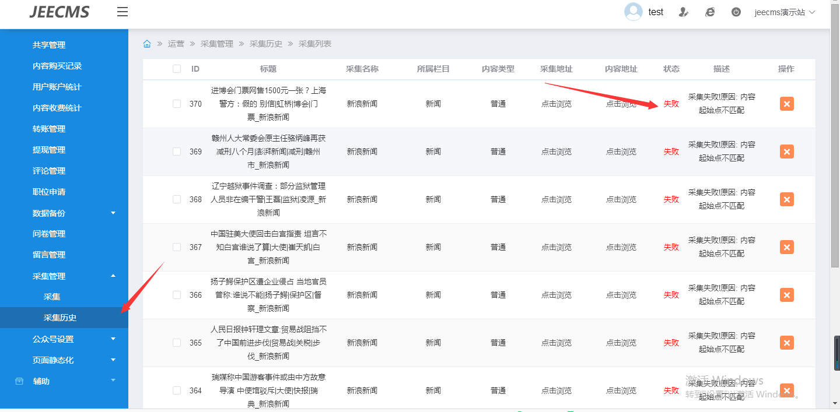
Task: Delete record 370 with orange X button
Action: tap(787, 104)
